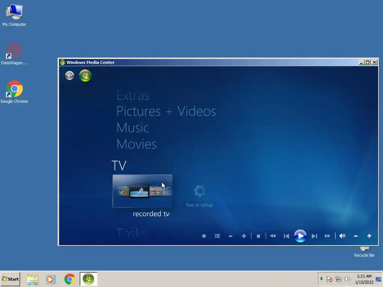
Task: Maximize the Windows Media Center window
Action: pos(368,62)
